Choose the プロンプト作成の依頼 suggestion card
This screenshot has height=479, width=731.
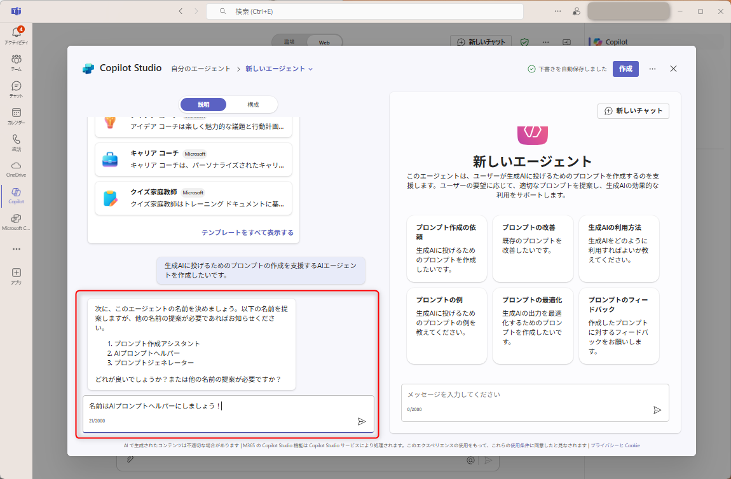coord(447,248)
